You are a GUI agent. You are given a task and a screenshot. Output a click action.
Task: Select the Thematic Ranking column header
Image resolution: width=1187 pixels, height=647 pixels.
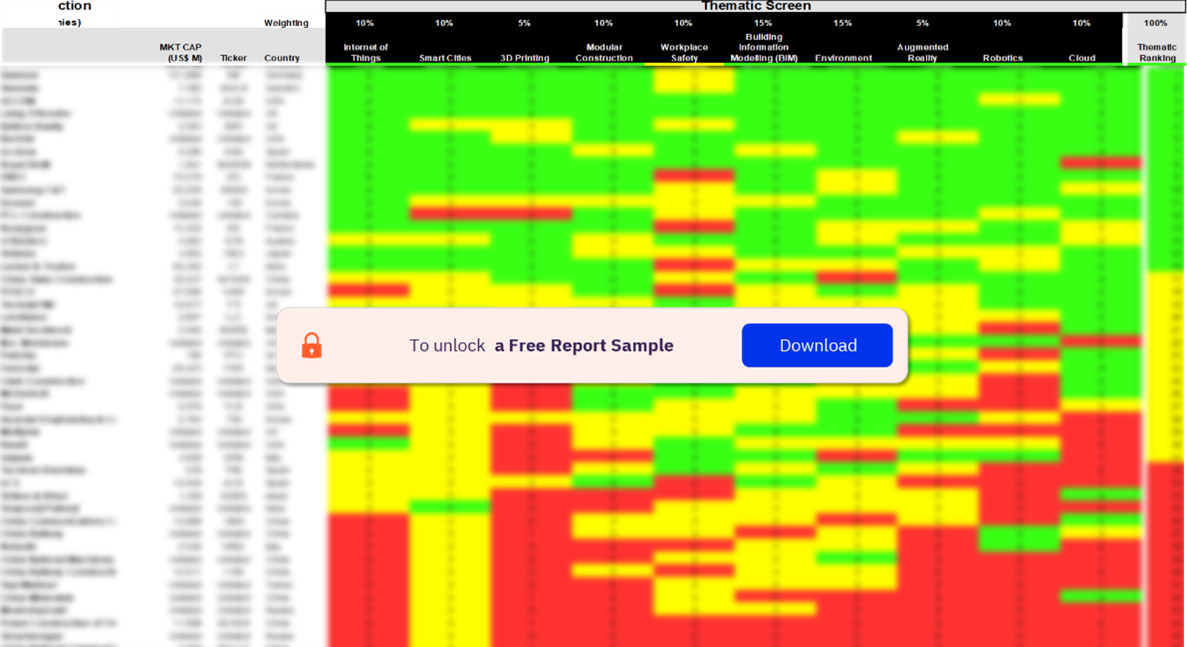click(x=1157, y=52)
